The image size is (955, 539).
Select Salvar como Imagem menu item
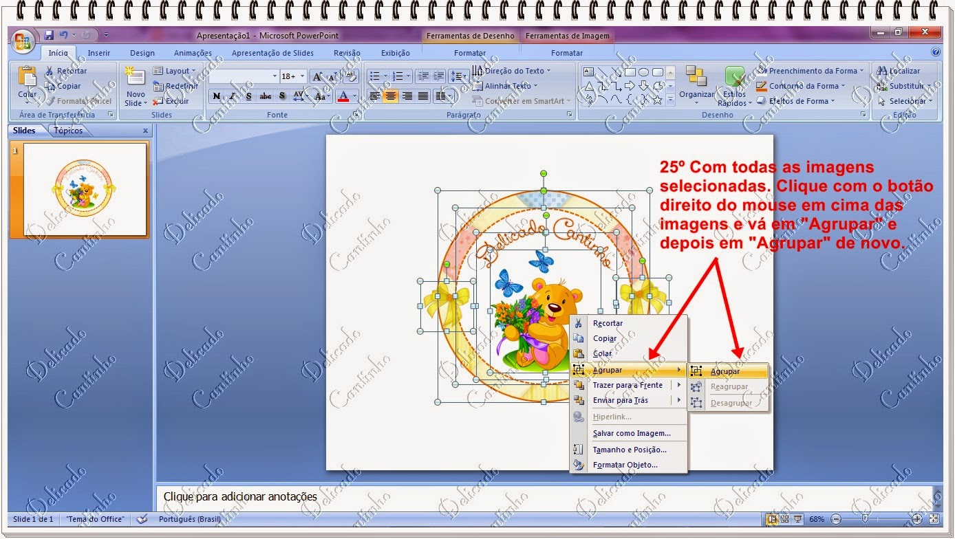pos(629,433)
